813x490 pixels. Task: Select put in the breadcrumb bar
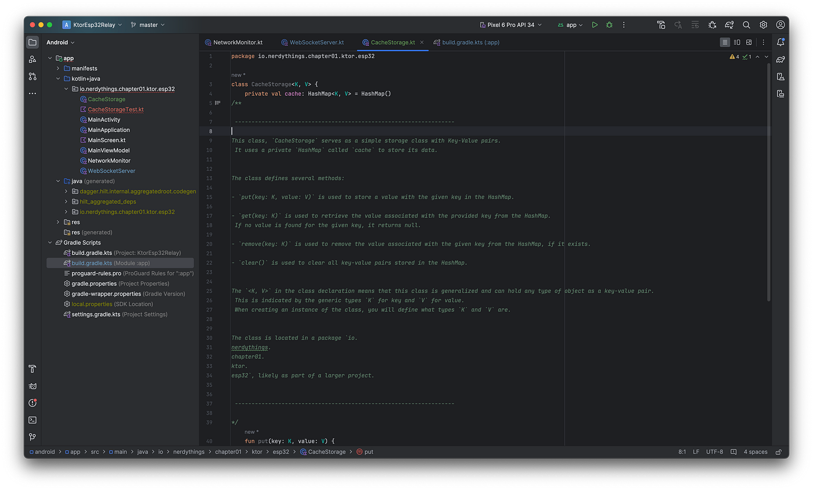(x=368, y=451)
